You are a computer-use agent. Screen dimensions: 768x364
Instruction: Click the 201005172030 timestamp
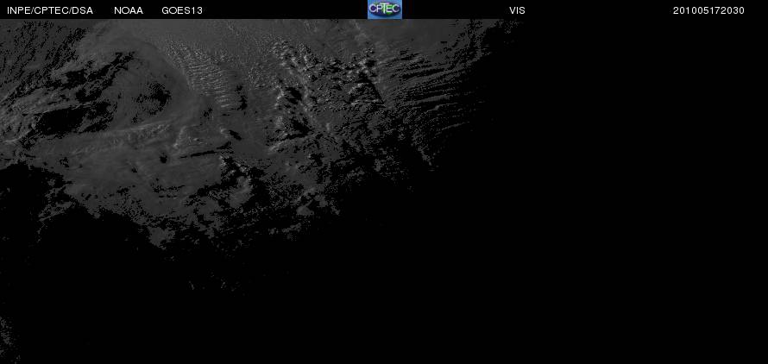708,10
